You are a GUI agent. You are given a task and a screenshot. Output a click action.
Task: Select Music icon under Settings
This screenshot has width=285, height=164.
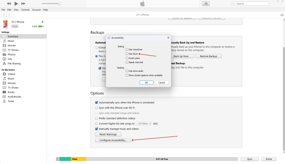(5, 41)
